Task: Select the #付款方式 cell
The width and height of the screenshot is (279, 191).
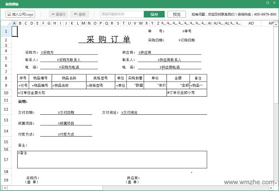Action: click(x=66, y=134)
